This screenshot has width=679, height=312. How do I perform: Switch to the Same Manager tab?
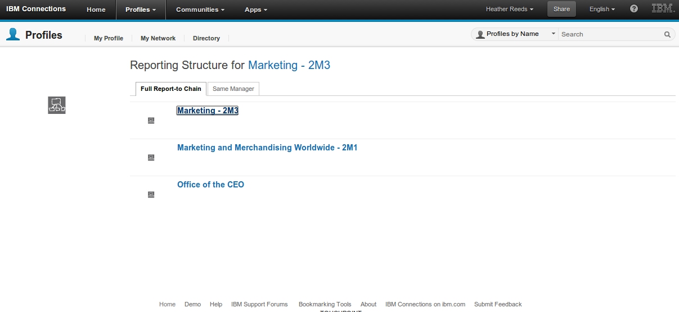[233, 89]
